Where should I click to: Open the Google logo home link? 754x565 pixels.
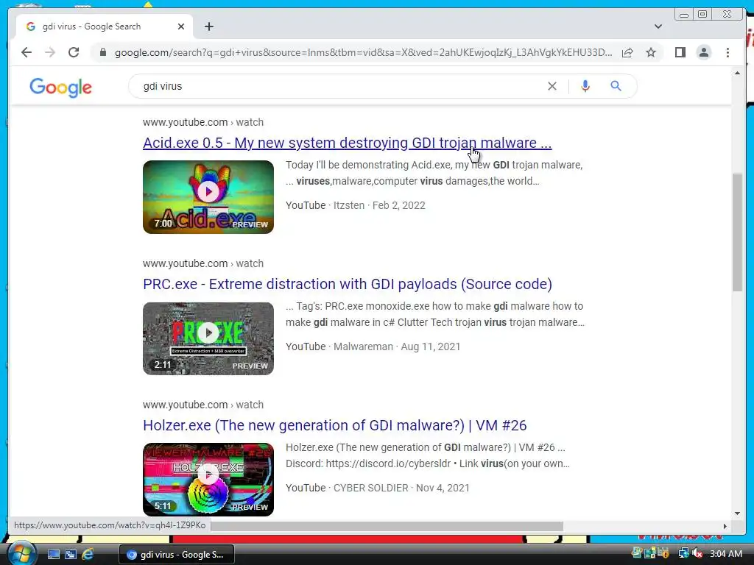[x=60, y=88]
